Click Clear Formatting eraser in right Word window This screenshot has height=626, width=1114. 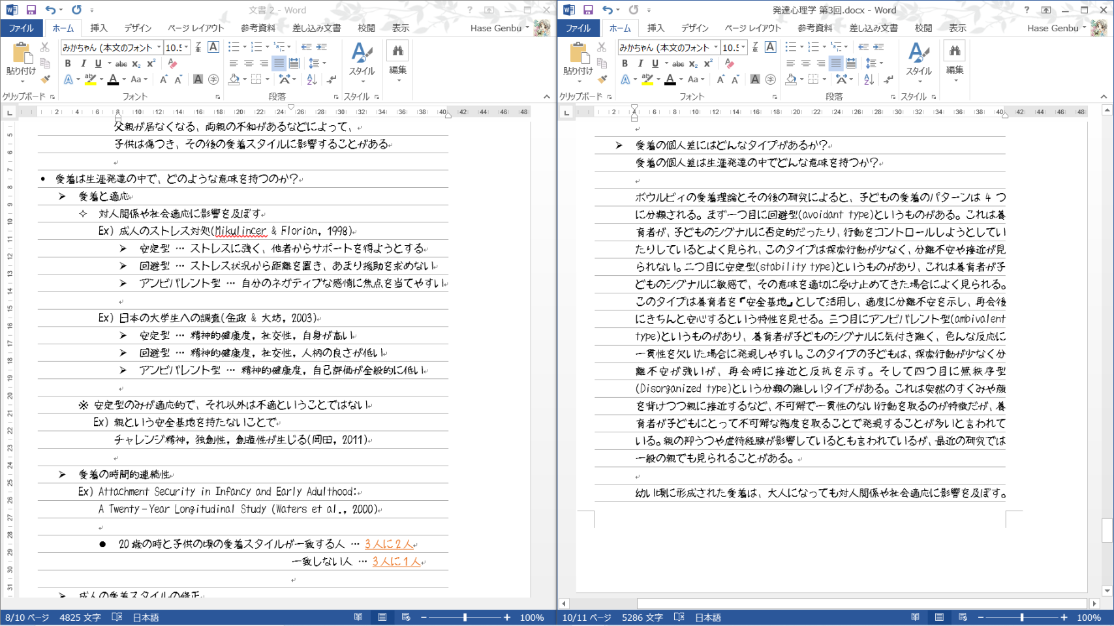pyautogui.click(x=730, y=64)
